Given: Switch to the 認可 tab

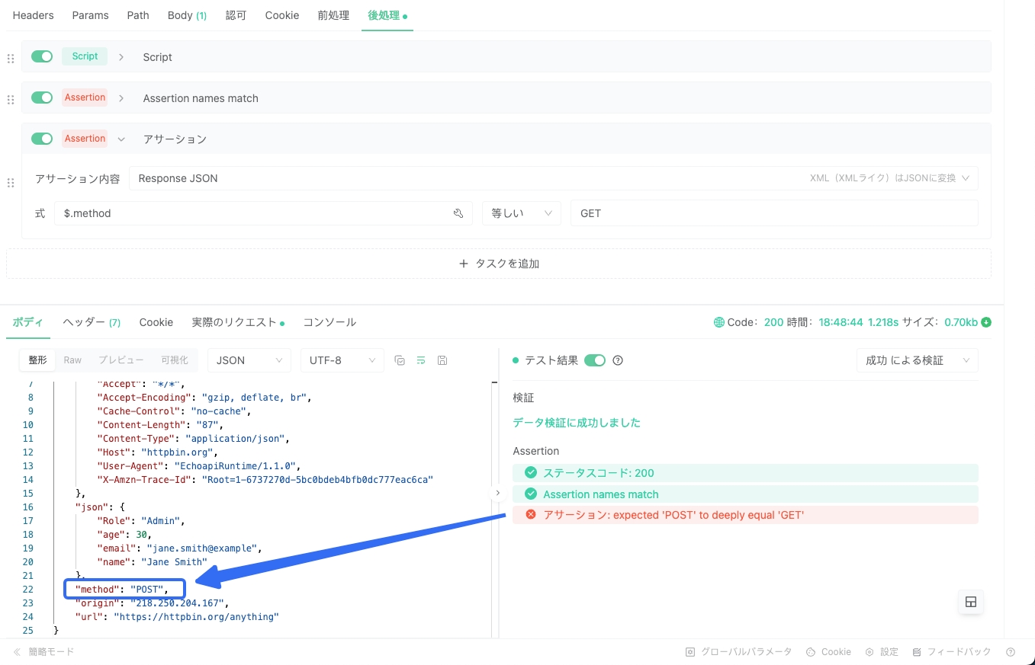Looking at the screenshot, I should 236,15.
